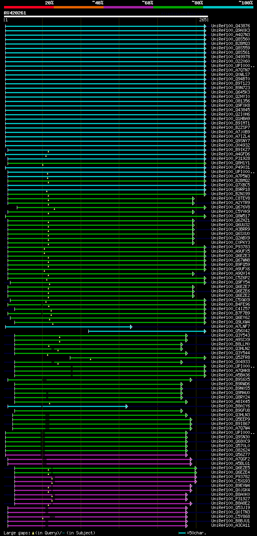The image size is (257, 536).
Task: Click the short cyan bar for UniRef100_A7LNF7
Action: 69,327
